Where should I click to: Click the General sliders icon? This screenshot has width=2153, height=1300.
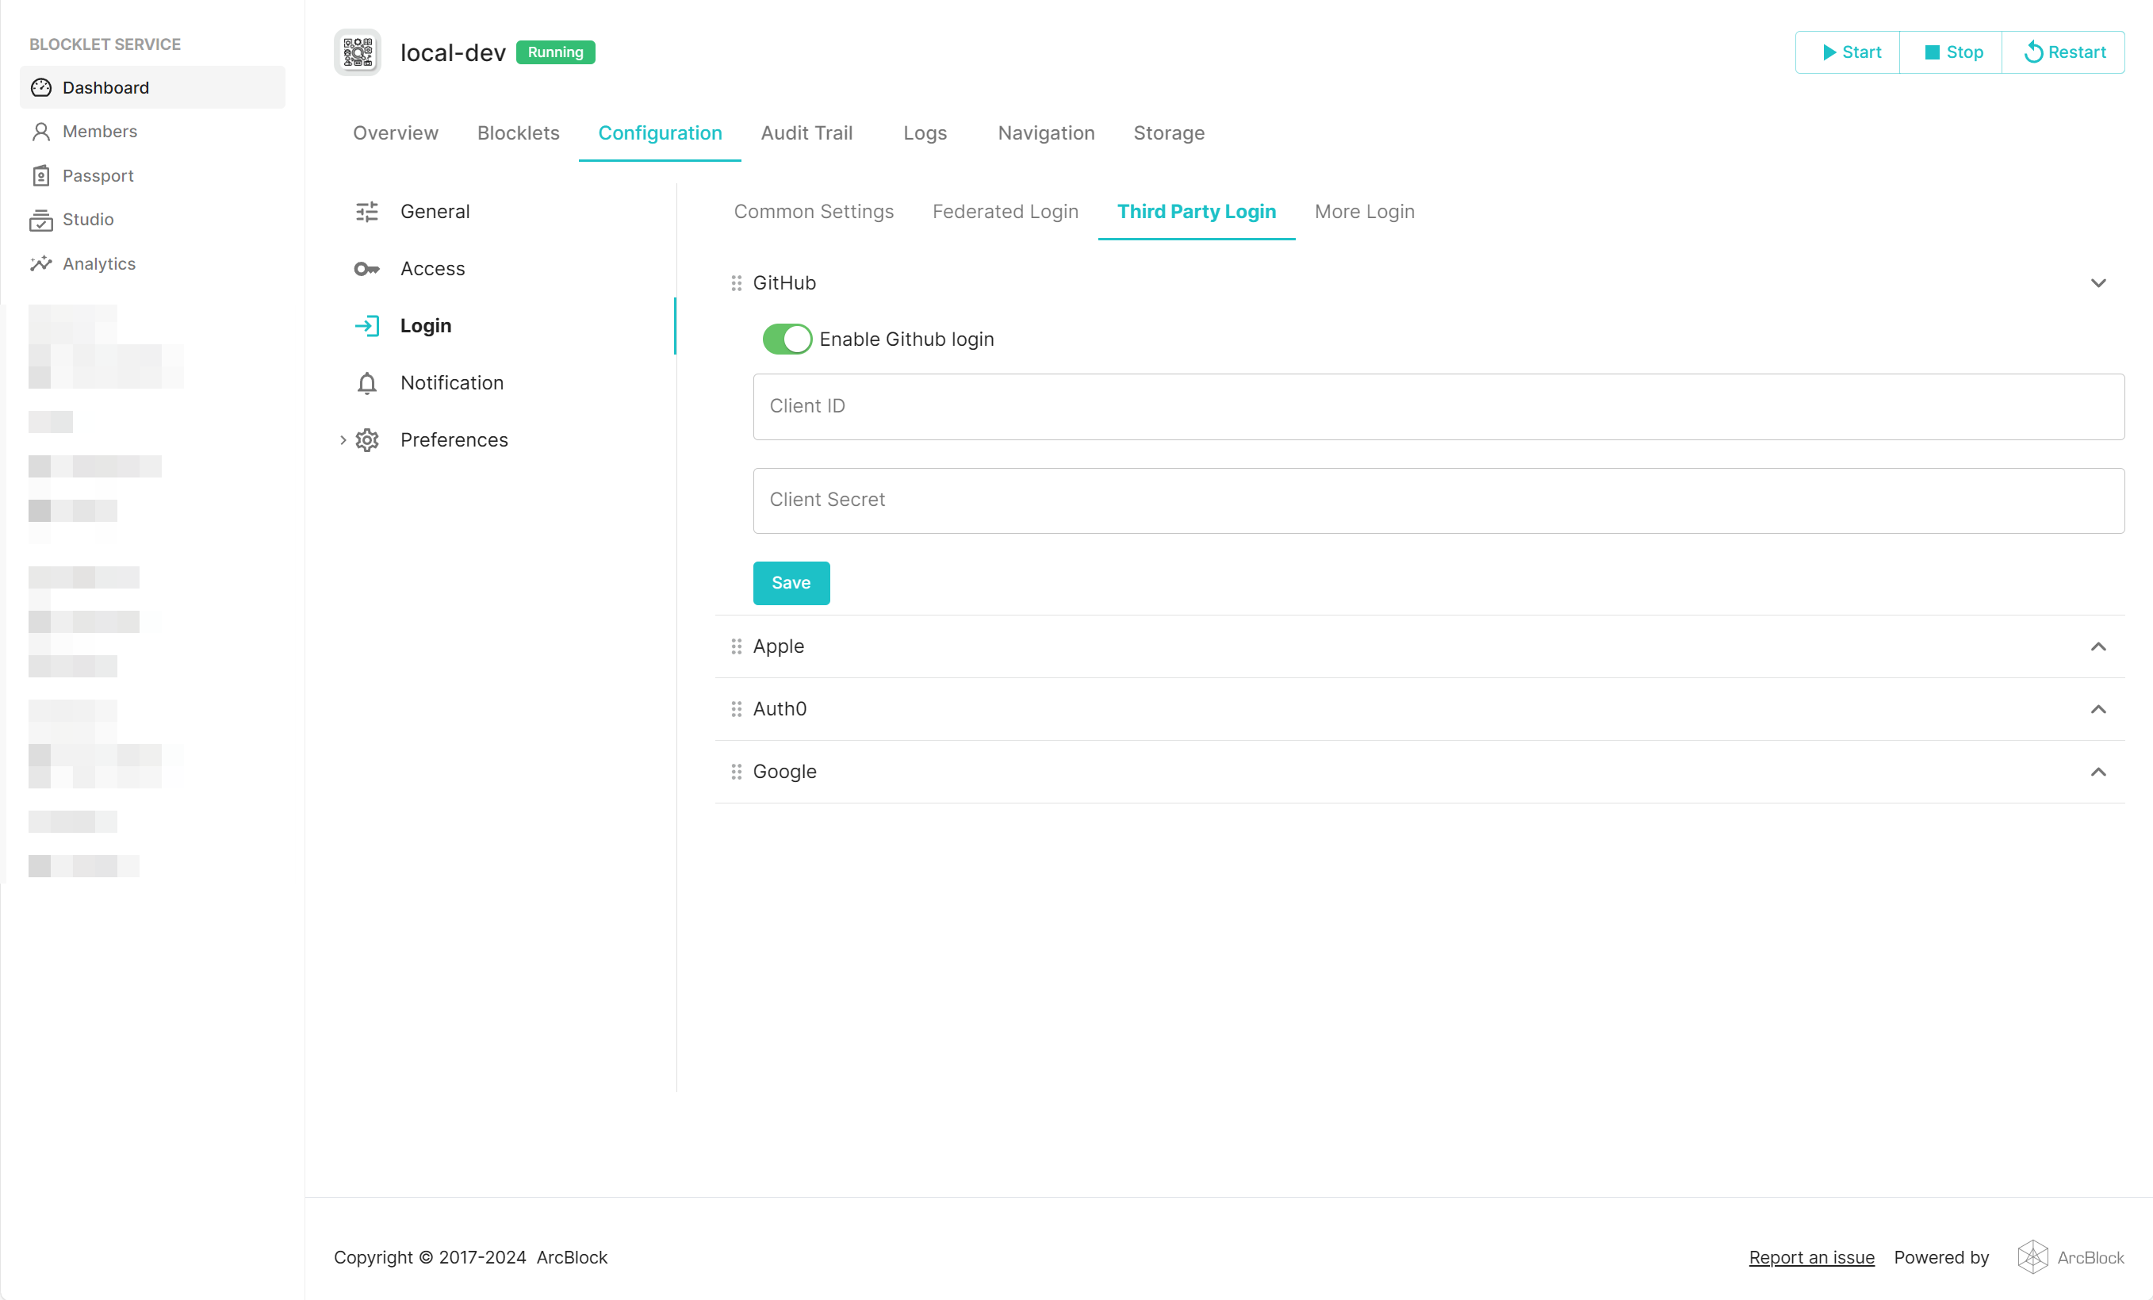coord(367,212)
